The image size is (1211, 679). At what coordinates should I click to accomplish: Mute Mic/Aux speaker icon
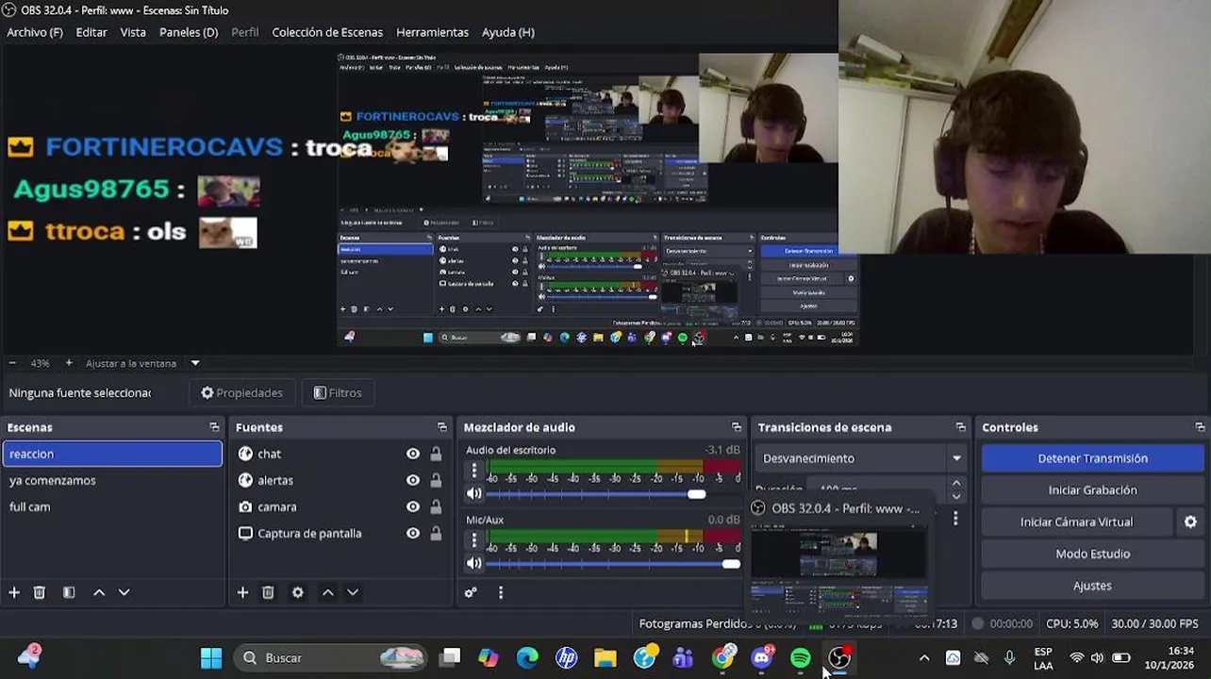[474, 564]
